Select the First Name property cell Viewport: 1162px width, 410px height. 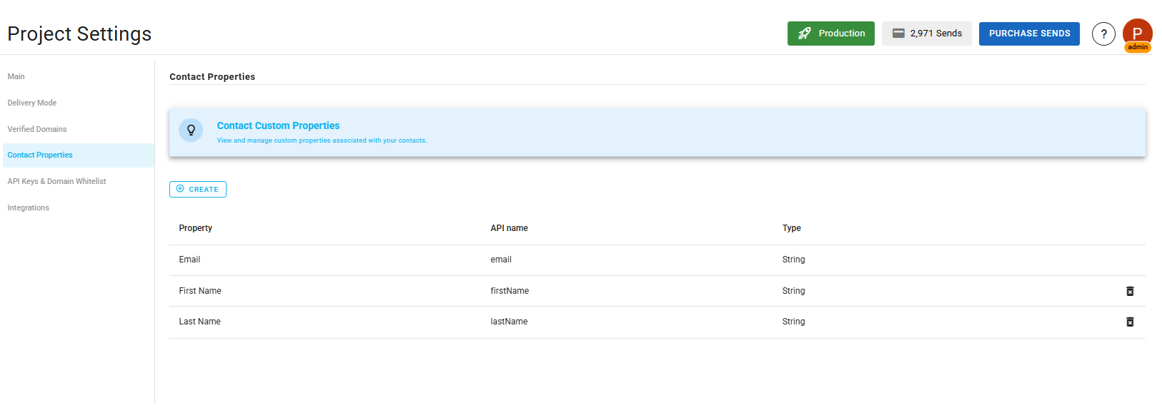pyautogui.click(x=200, y=291)
